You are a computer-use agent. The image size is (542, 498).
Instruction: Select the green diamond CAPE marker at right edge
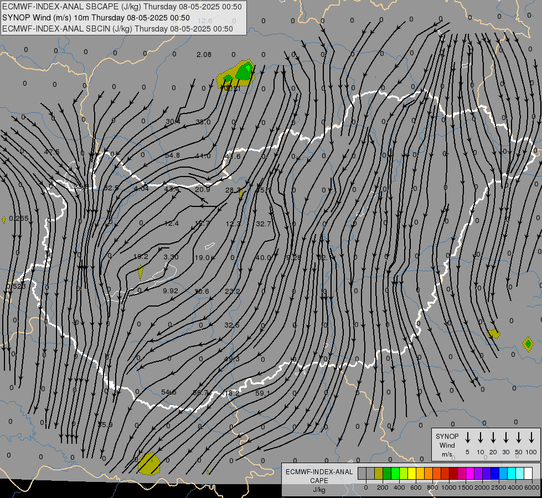point(528,344)
